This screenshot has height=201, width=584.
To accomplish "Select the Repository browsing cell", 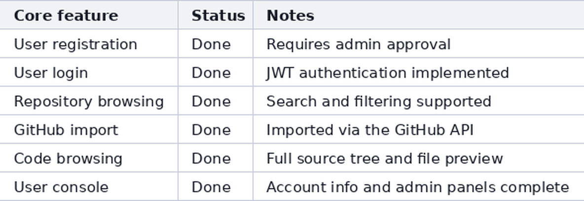I will (89, 101).
